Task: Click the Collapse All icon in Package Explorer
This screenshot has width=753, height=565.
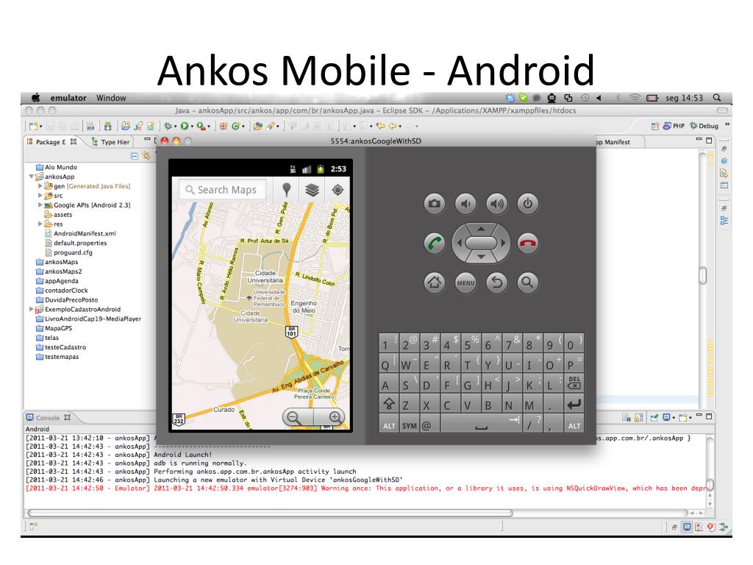Action: pyautogui.click(x=135, y=156)
